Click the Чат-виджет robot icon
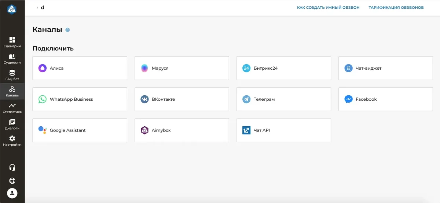The image size is (440, 203). (x=348, y=68)
